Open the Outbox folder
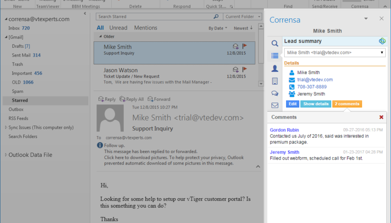Viewport: 391px width, 223px height. pos(46,109)
